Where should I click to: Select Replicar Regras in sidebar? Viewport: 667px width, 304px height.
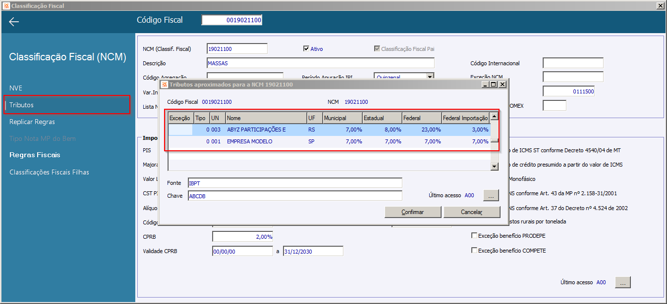click(x=32, y=122)
